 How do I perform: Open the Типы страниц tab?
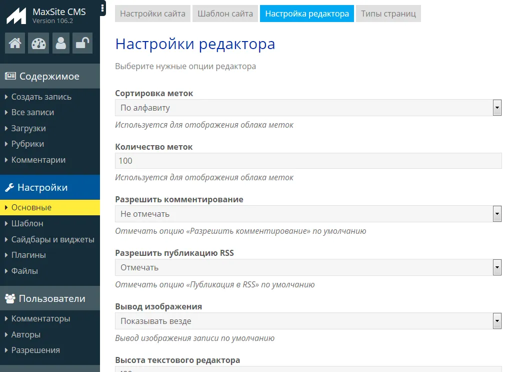click(x=388, y=14)
